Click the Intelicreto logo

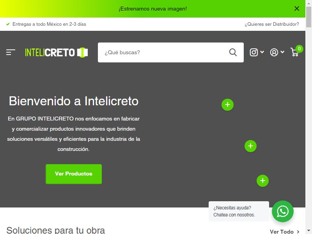point(56,52)
